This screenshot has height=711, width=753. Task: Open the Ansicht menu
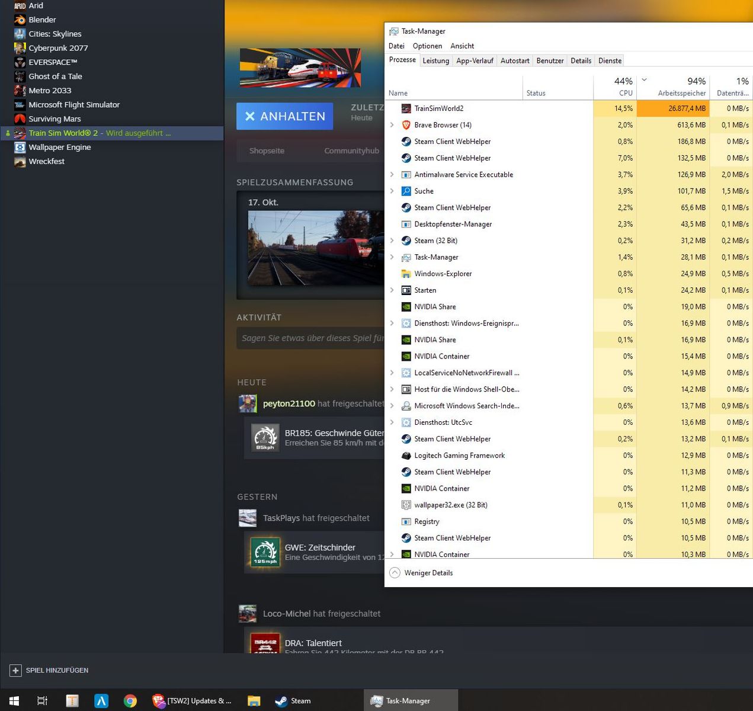click(x=462, y=46)
